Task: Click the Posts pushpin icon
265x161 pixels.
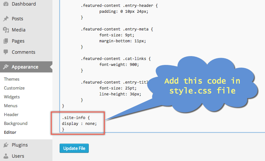Action: (x=6, y=19)
